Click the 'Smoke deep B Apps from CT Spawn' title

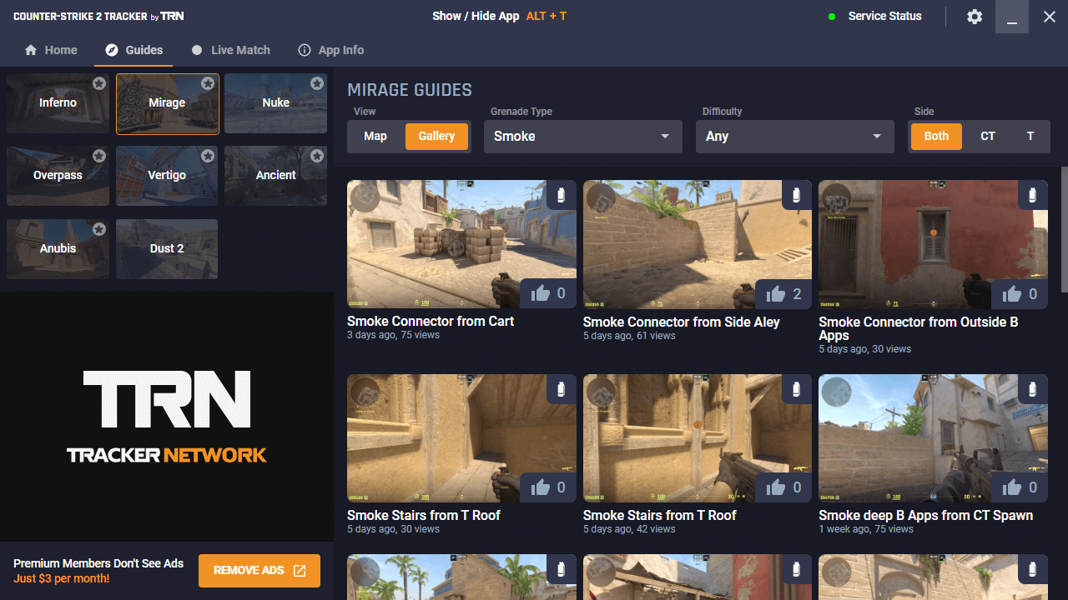925,515
